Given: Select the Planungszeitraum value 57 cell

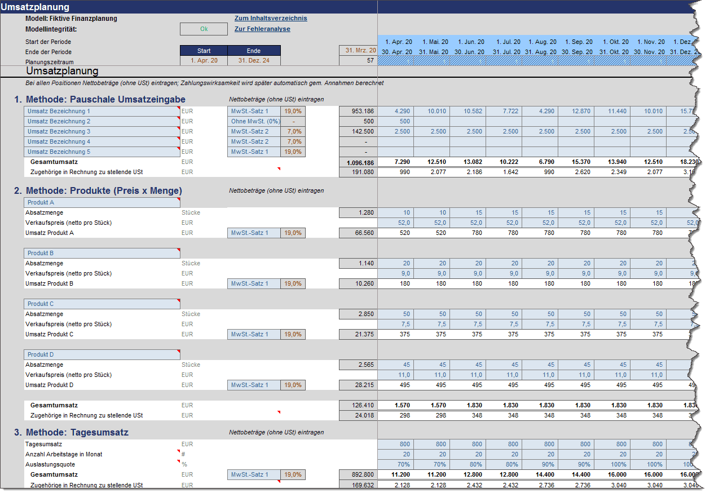Looking at the screenshot, I should [358, 61].
